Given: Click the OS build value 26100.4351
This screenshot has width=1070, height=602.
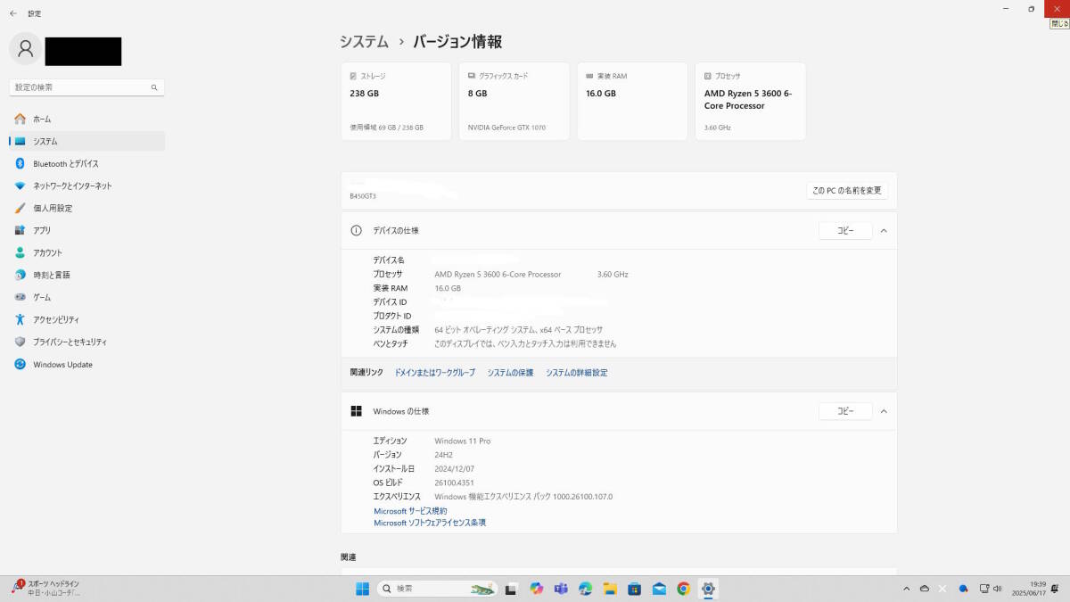Looking at the screenshot, I should pyautogui.click(x=453, y=482).
